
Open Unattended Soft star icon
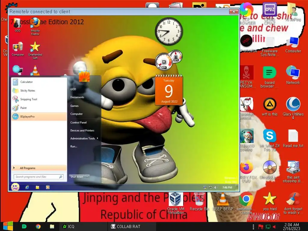click(x=35, y=50)
